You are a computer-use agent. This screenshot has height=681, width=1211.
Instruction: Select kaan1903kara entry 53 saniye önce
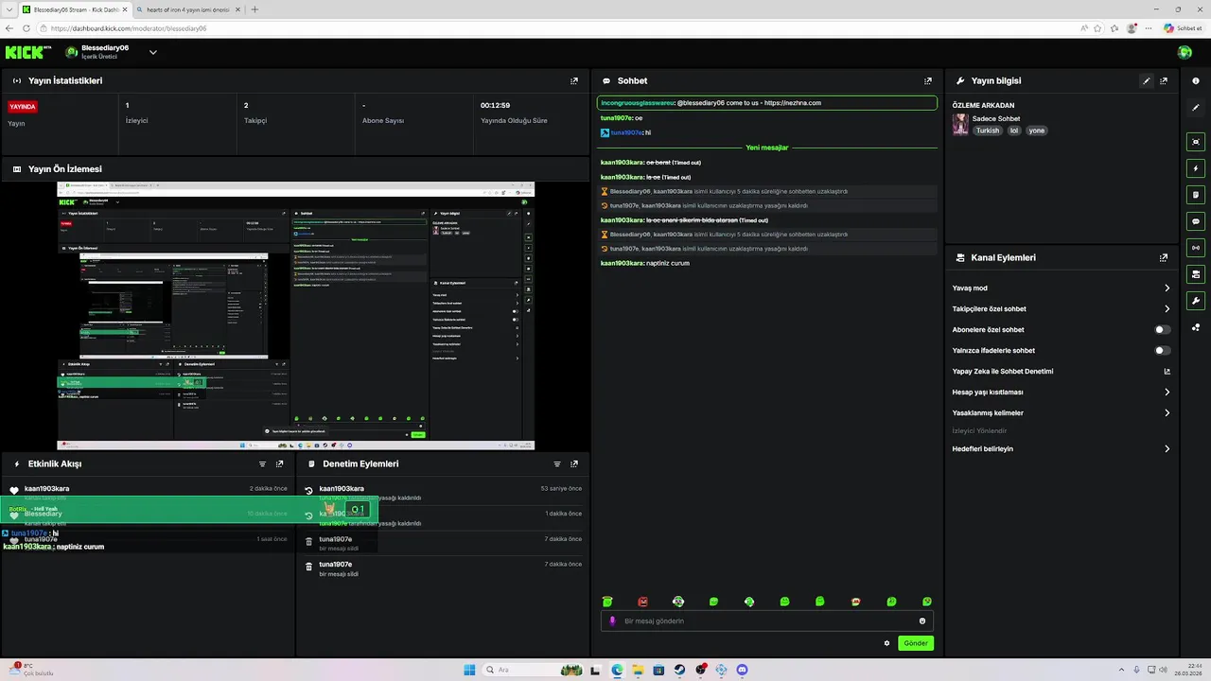pyautogui.click(x=443, y=493)
